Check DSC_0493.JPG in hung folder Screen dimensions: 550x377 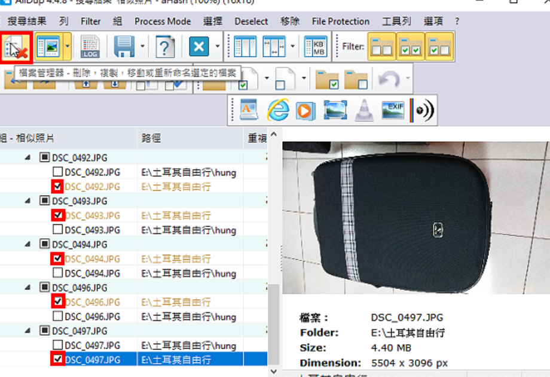(x=57, y=230)
